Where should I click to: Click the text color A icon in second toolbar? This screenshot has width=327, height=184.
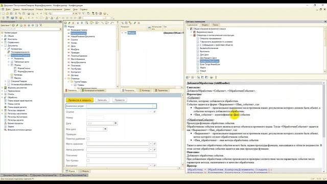tap(52, 18)
